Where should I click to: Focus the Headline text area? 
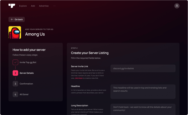pyautogui.click(x=143, y=92)
